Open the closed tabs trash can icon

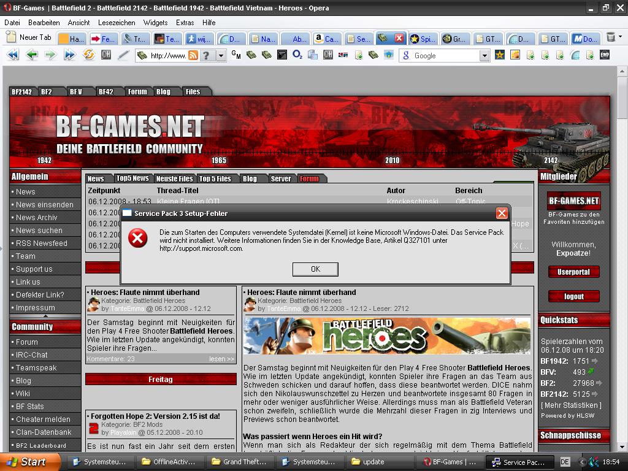tap(610, 37)
